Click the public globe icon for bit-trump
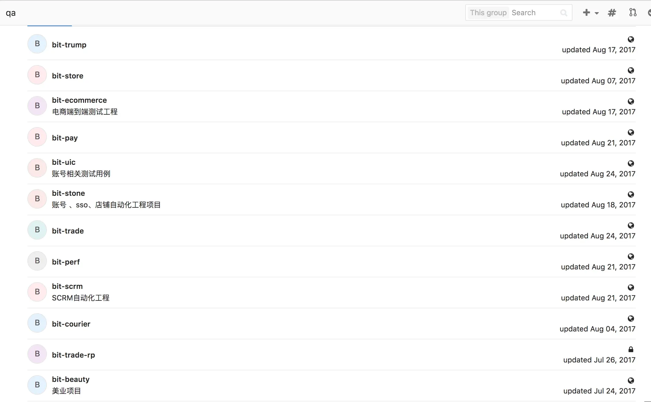The width and height of the screenshot is (651, 402). (631, 40)
